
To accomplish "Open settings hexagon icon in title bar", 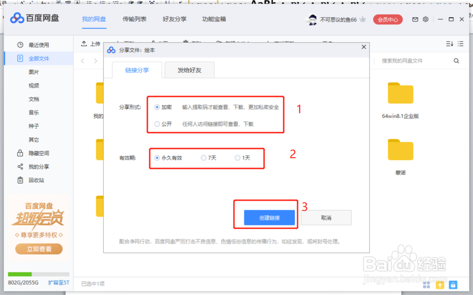I will click(425, 19).
